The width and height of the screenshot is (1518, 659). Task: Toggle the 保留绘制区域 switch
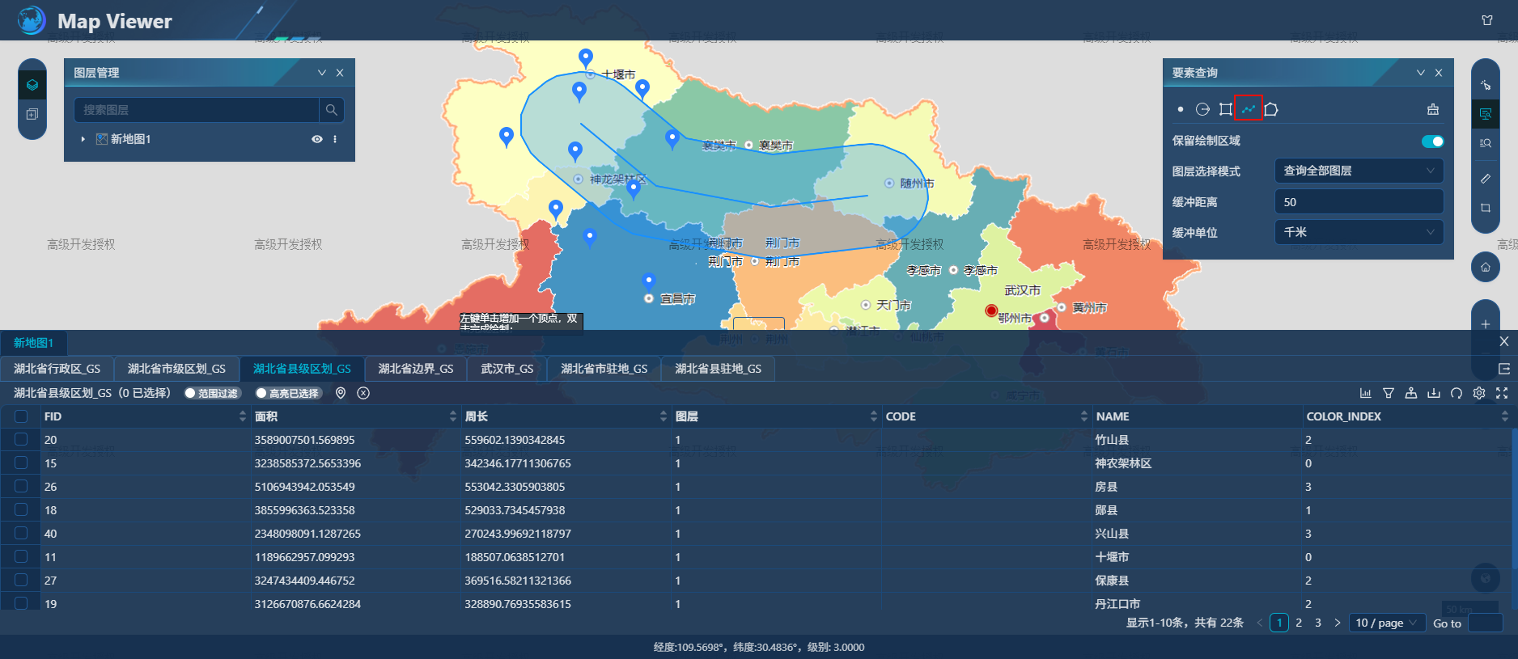[x=1431, y=142]
